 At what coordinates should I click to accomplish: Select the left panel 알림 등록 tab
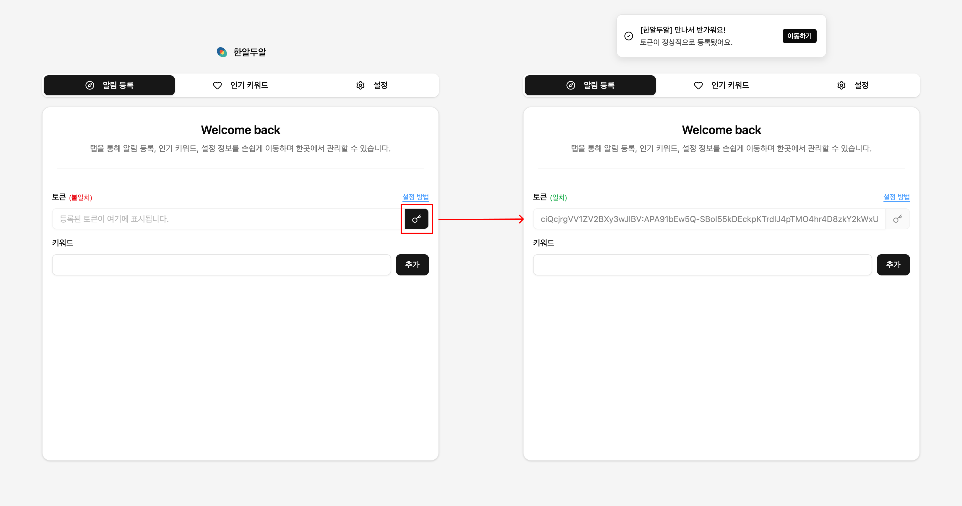(109, 85)
